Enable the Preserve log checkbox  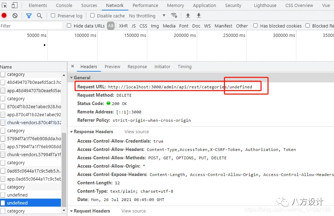pyautogui.click(x=53, y=15)
